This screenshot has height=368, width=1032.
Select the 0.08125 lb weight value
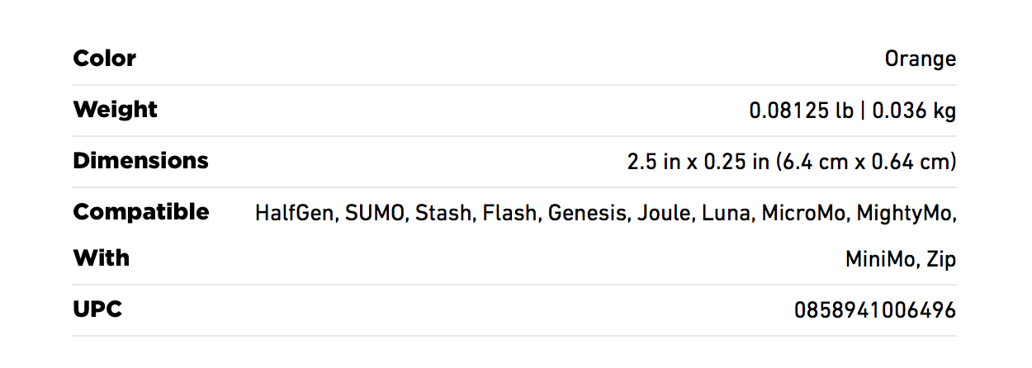pyautogui.click(x=801, y=111)
